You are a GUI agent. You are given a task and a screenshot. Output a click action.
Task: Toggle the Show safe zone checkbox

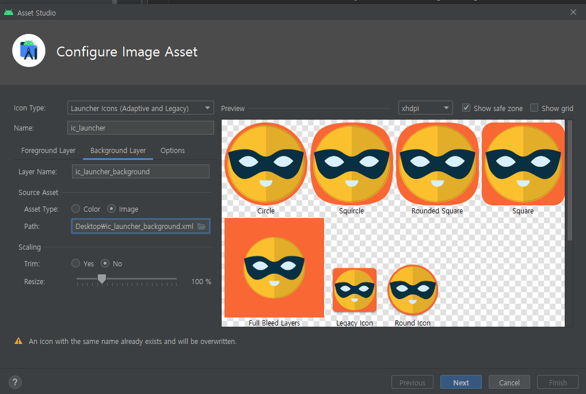466,108
